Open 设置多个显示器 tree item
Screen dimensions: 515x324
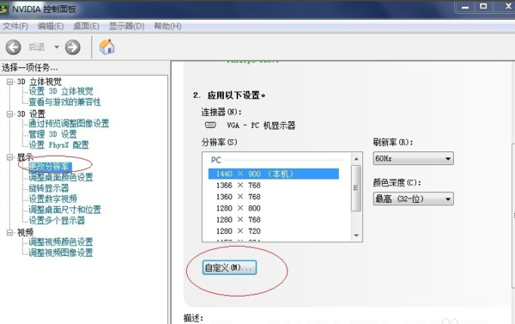pos(57,220)
